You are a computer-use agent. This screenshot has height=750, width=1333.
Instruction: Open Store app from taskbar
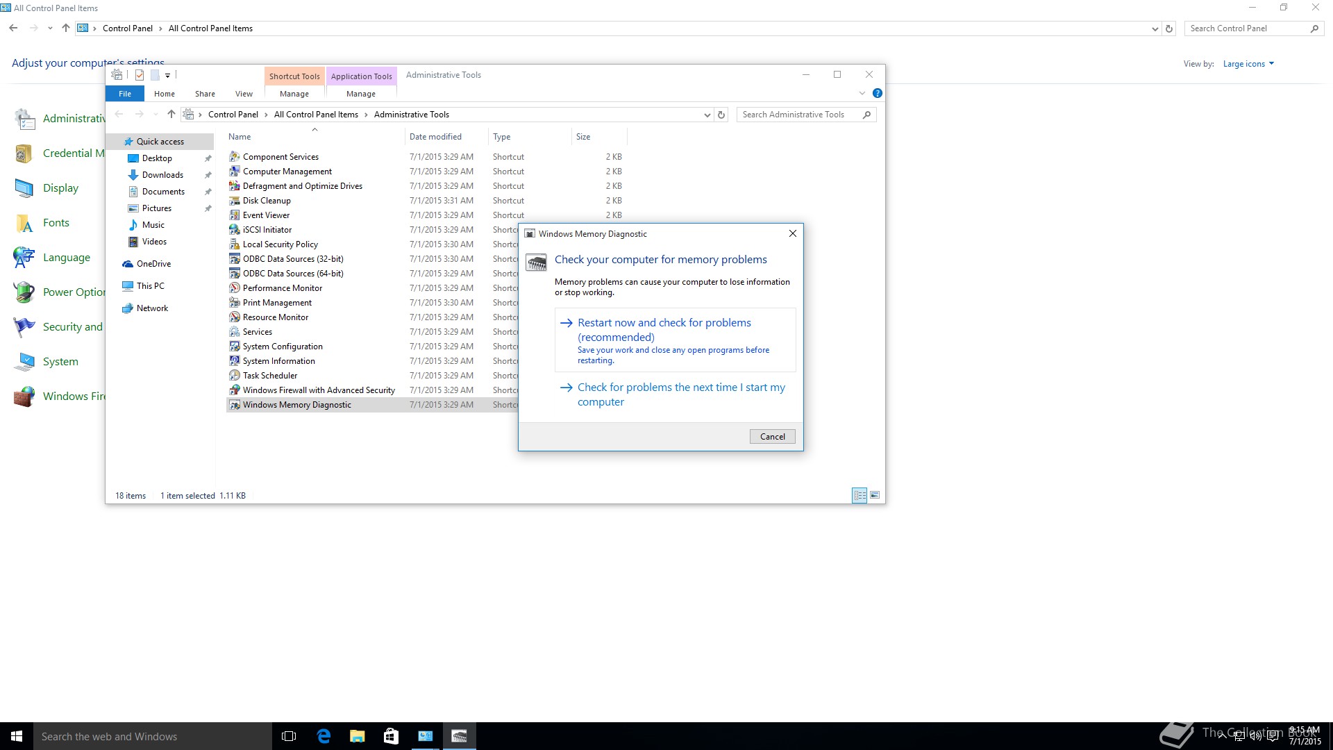pyautogui.click(x=391, y=736)
